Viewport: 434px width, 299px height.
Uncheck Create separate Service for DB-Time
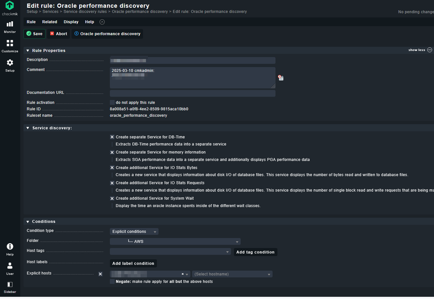(112, 137)
